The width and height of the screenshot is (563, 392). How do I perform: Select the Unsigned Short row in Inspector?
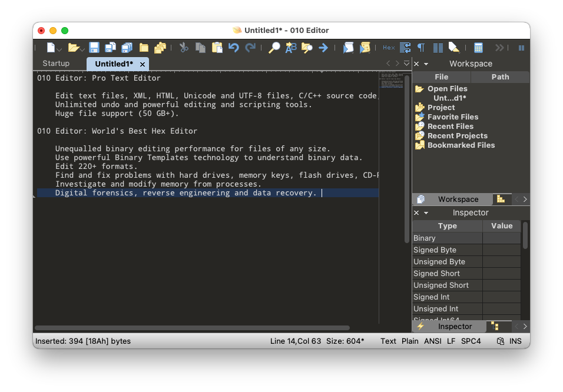466,285
